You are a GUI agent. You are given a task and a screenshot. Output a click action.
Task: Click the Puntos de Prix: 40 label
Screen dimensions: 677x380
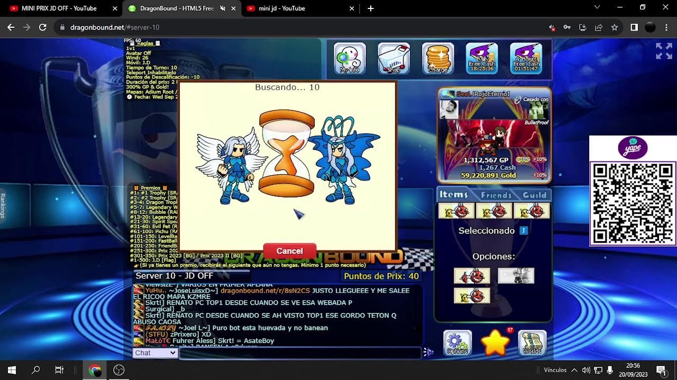click(381, 276)
